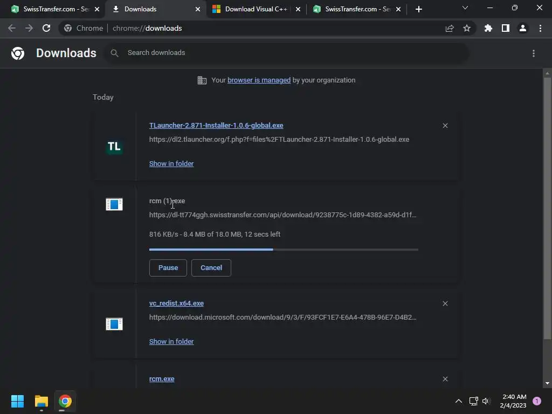Close the Downloads tab
The width and height of the screenshot is (552, 414).
(198, 9)
